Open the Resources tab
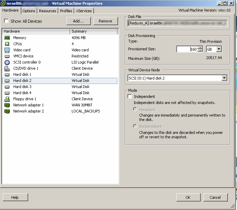The height and width of the screenshot is (210, 237). (47, 11)
